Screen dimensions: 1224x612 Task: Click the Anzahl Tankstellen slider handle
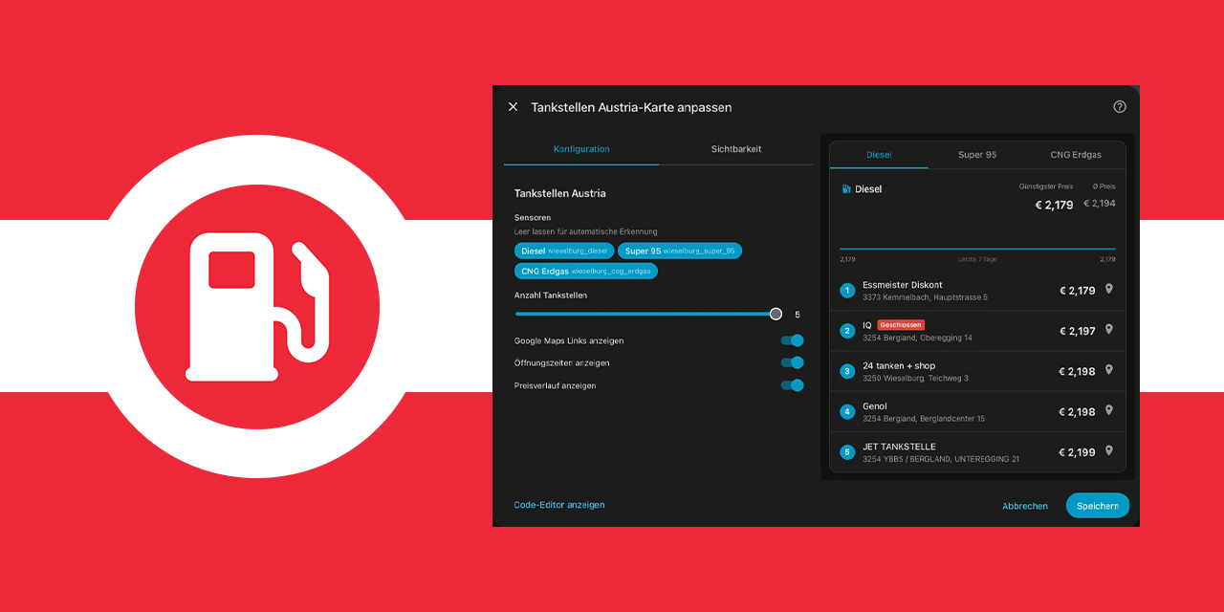[776, 314]
